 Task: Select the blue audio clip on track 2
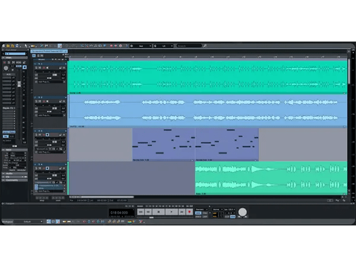(208, 111)
